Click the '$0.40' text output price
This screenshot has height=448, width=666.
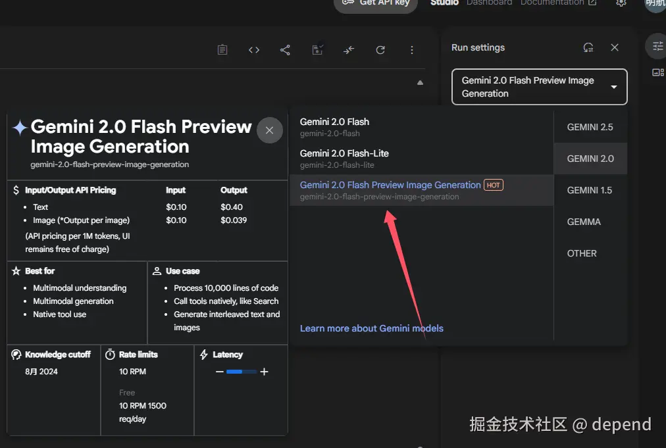point(232,207)
